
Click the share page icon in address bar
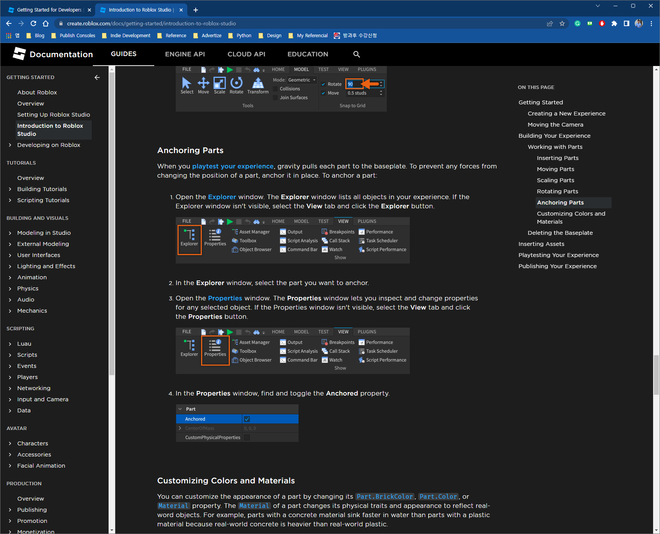coord(550,23)
